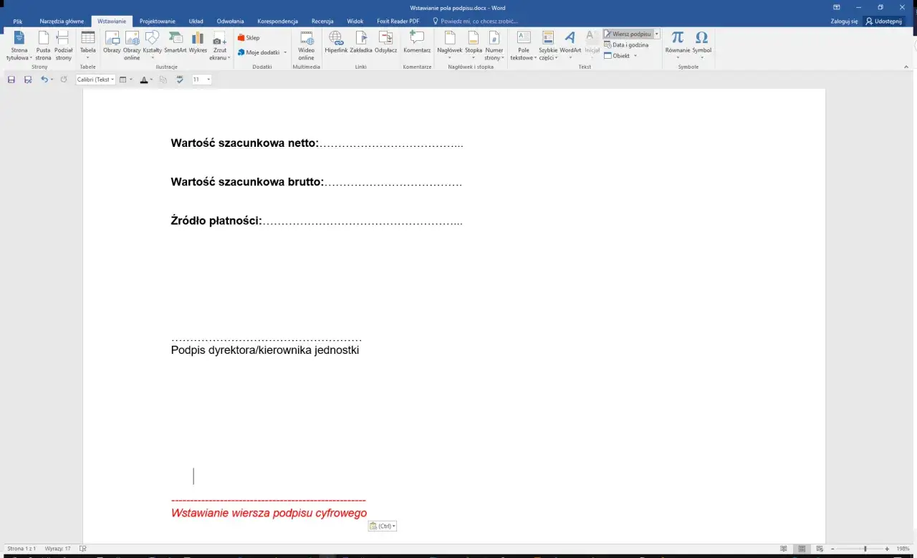Click the Zaloguj się sign-in link
Viewport: 917px width, 558px height.
tap(844, 21)
